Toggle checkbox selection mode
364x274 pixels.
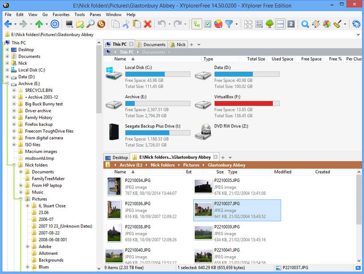click(208, 24)
